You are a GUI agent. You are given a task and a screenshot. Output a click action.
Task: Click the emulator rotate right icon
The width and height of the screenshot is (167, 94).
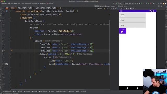[x=120, y=9]
